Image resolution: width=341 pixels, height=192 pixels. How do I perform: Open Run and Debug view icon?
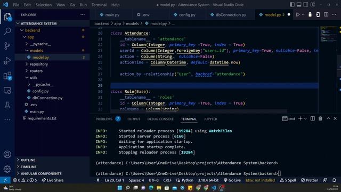(x=7, y=61)
